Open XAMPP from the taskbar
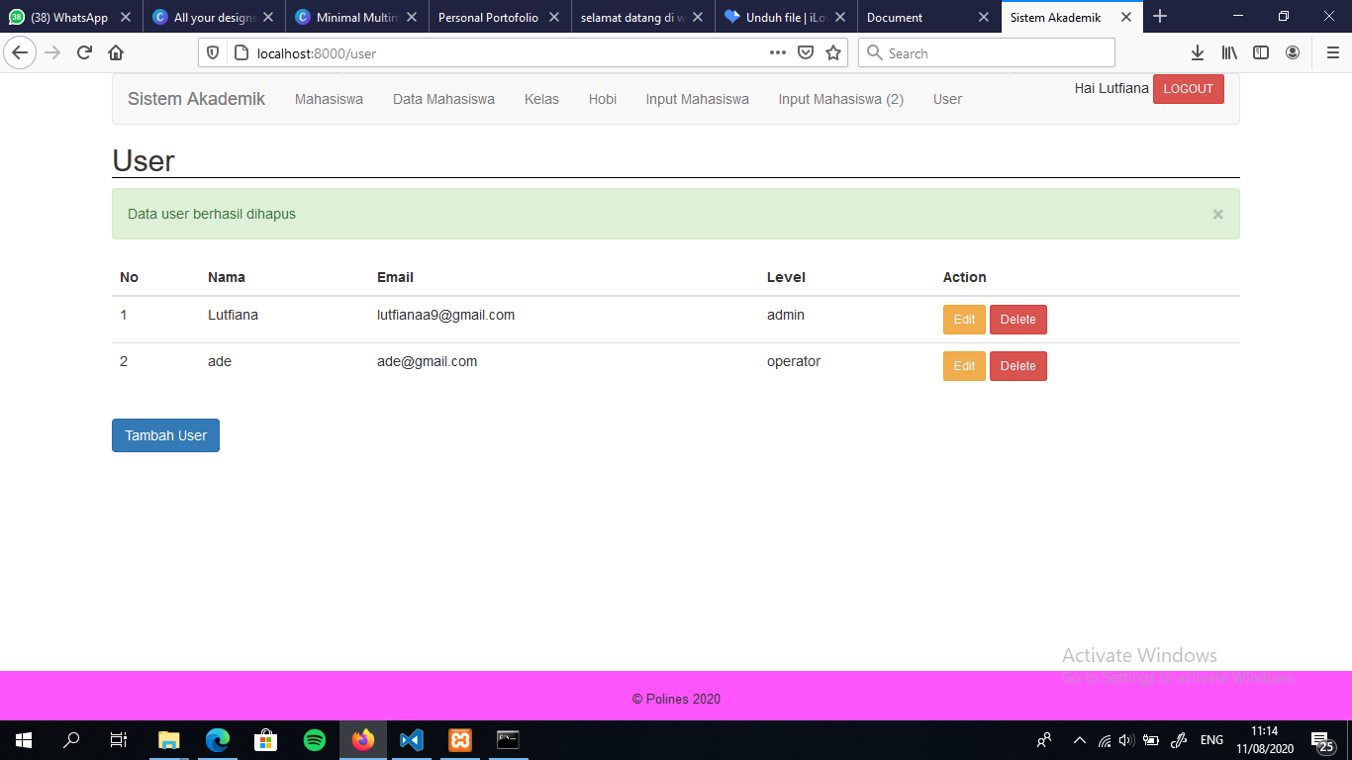The image size is (1352, 760). tap(460, 739)
